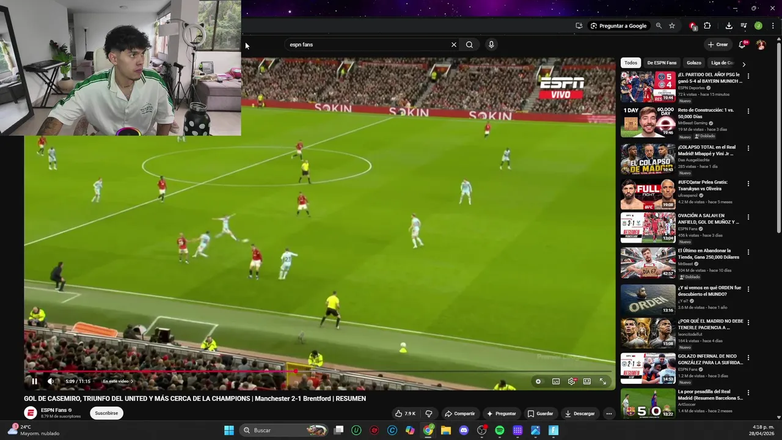Select the 'Golazo' filter chip

(694, 63)
